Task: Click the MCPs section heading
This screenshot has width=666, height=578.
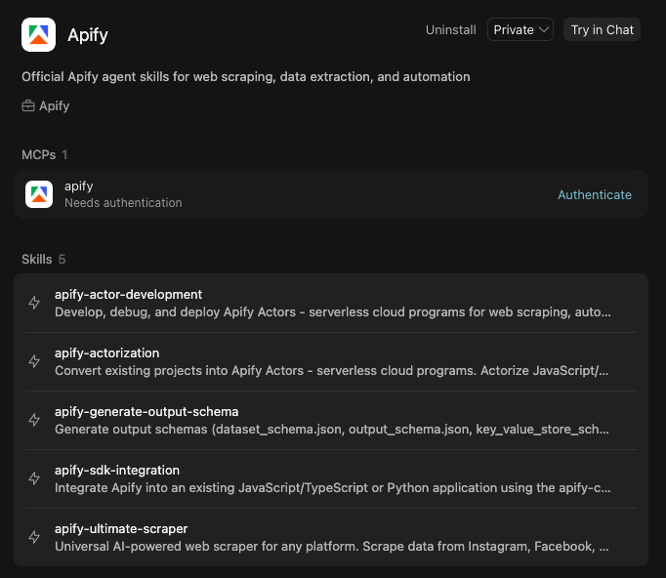Action: [x=39, y=154]
